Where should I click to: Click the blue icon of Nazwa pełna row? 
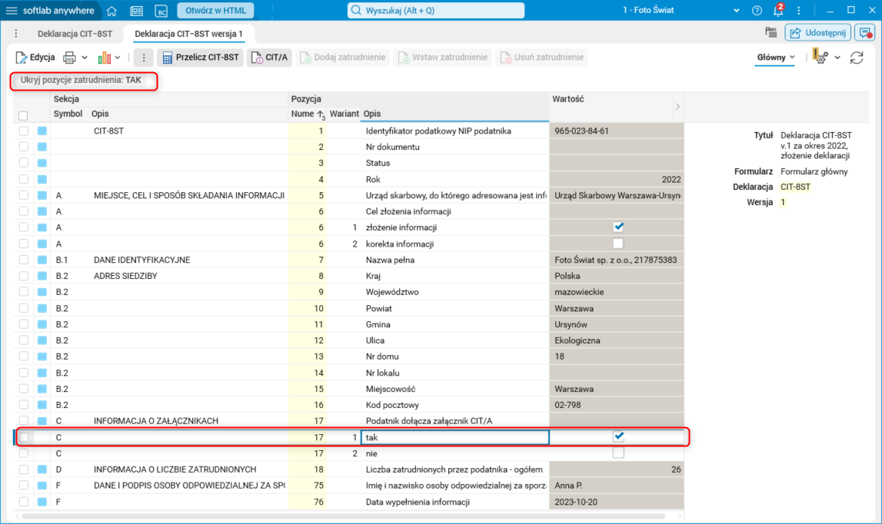[x=42, y=260]
